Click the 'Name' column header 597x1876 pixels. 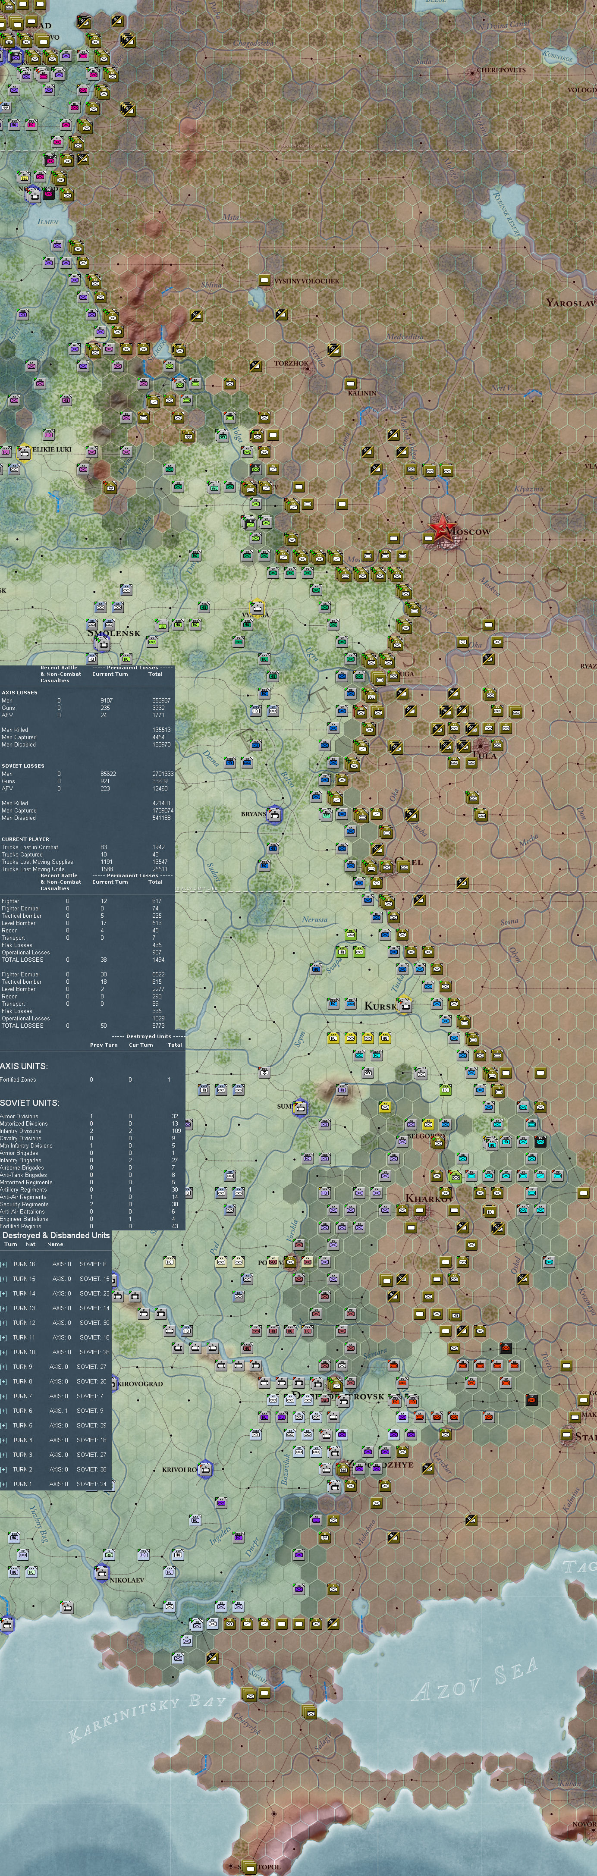55,1245
